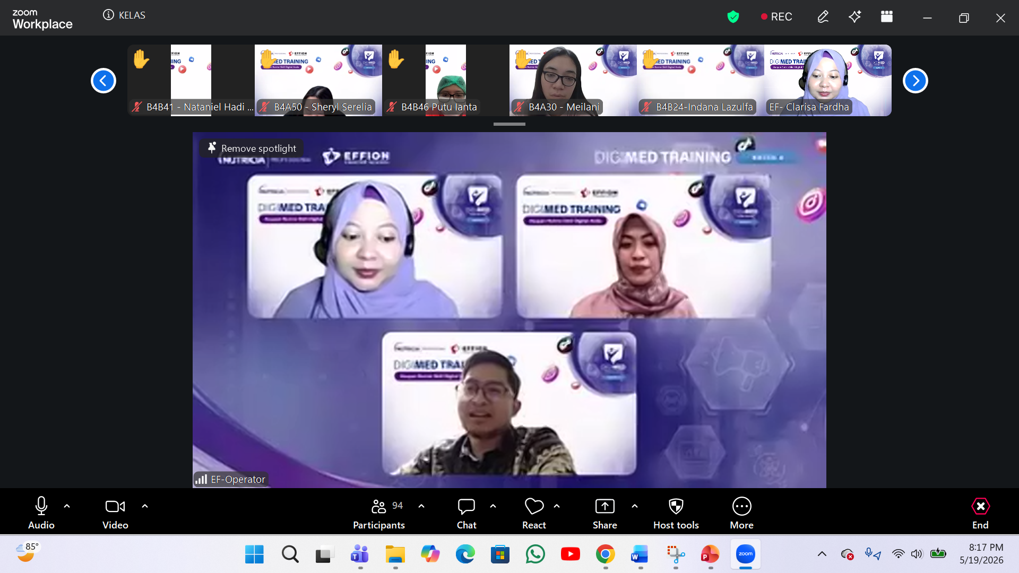
Task: Open volume control in tray
Action: [917, 554]
